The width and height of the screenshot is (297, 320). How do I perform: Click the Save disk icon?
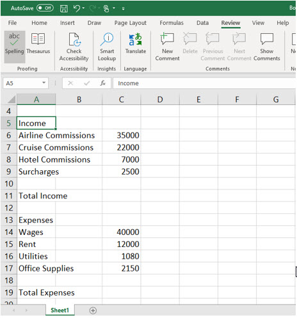tap(63, 8)
